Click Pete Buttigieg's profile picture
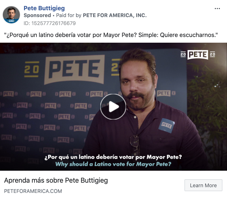 point(11,15)
